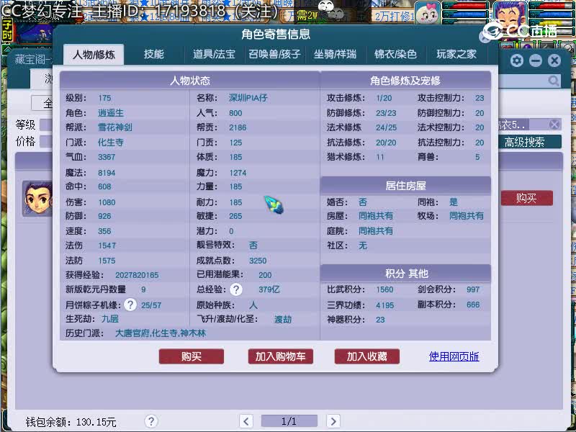Screen dimensions: 576x432
Task: Click the page number field 1/1
Action: coord(289,421)
